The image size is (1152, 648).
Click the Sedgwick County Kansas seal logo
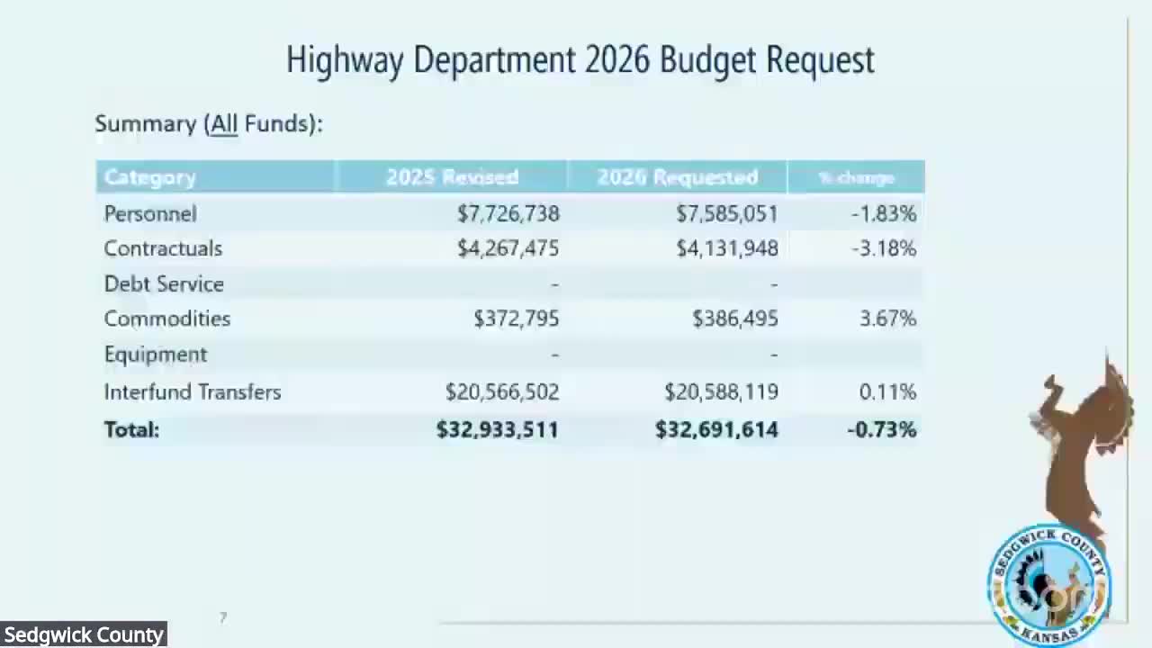click(x=1048, y=585)
